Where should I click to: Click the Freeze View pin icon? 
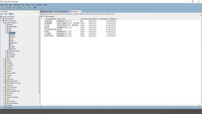(42, 16)
